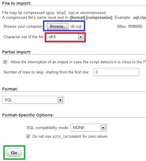Click the arrow icon on the SQL format dropdown
This screenshot has height=161, width=146.
(60, 100)
